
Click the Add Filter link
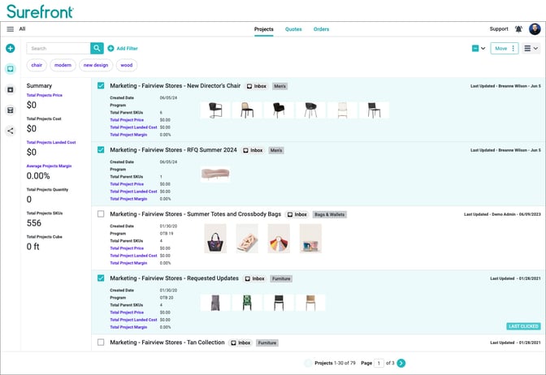coord(123,49)
